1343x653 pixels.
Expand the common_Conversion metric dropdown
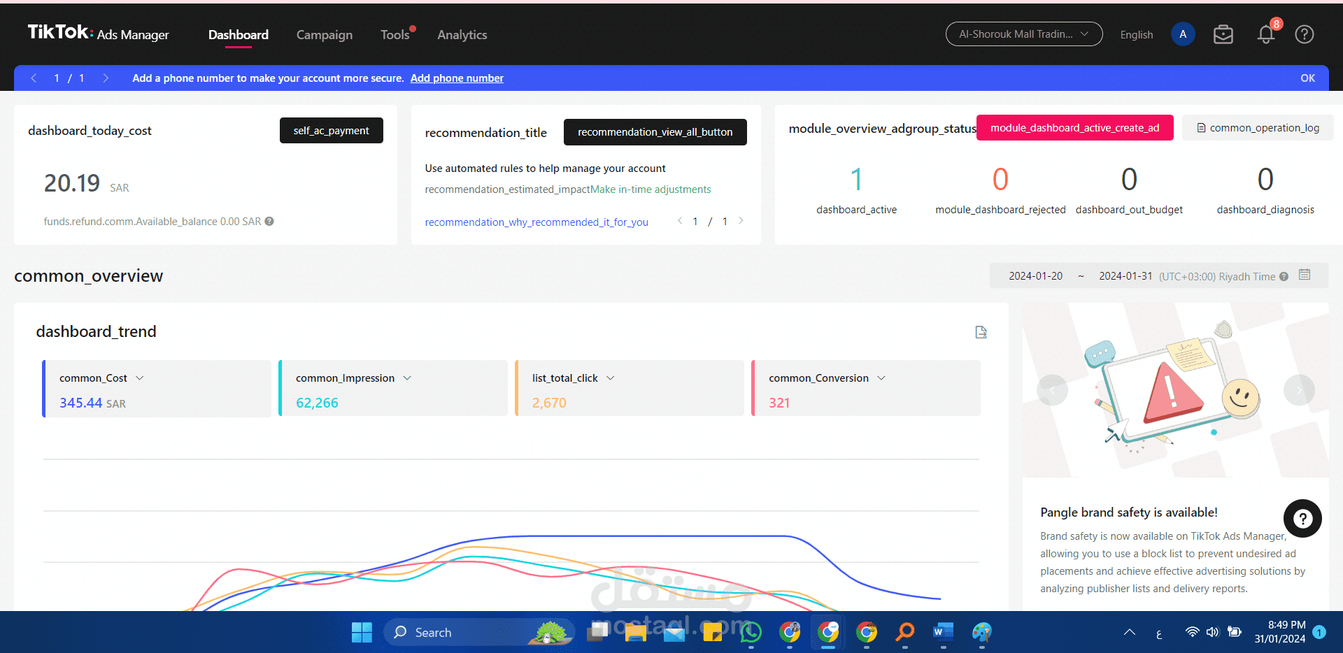point(881,378)
